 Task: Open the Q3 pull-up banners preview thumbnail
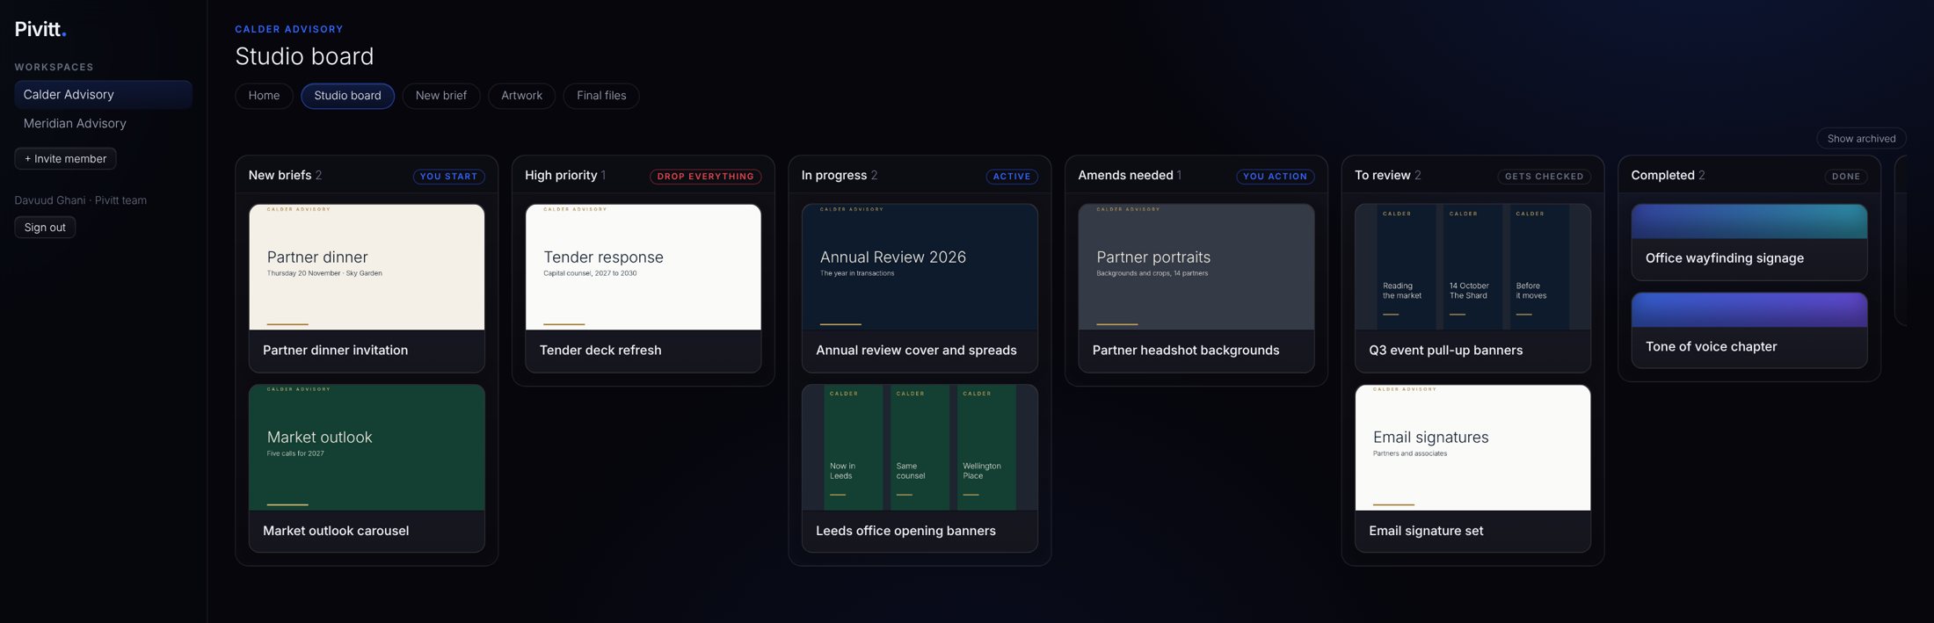[x=1472, y=267]
